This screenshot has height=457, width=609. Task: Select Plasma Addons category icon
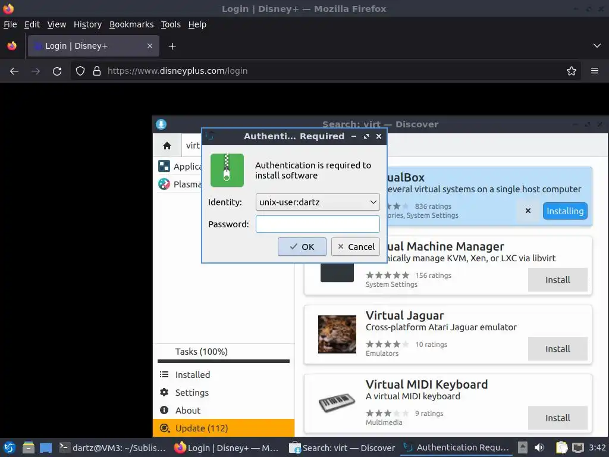(164, 184)
